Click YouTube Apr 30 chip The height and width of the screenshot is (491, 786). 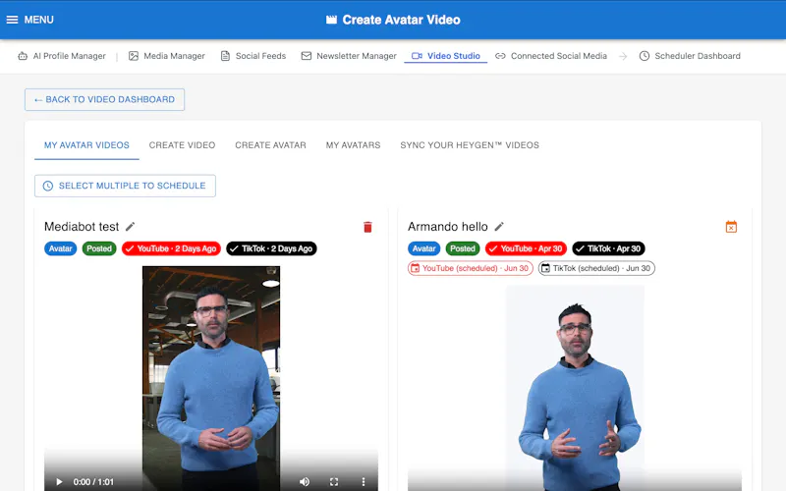coord(526,248)
